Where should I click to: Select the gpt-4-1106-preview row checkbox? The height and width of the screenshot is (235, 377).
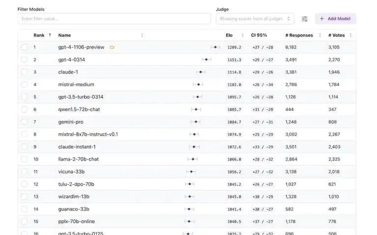click(x=24, y=47)
